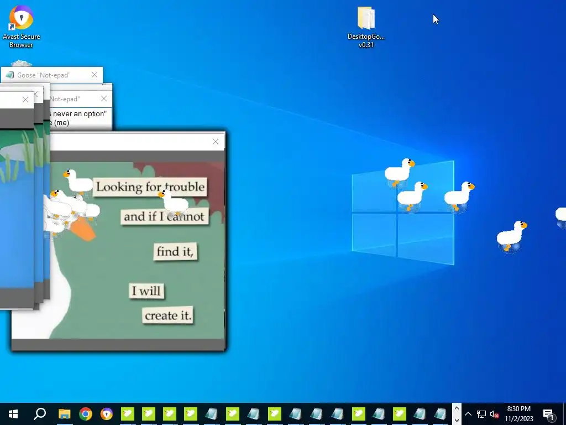Image resolution: width=566 pixels, height=425 pixels.
Task: Launch File Explorer from the taskbar
Action: tap(64, 414)
